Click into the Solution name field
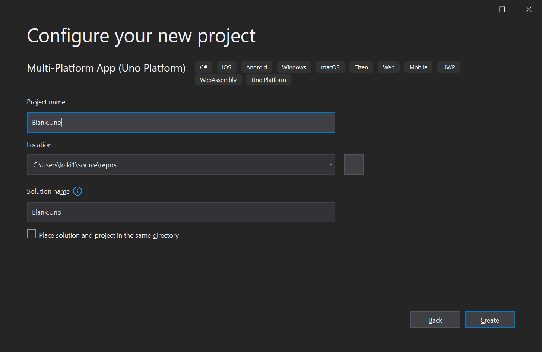Image resolution: width=542 pixels, height=352 pixels. tap(181, 212)
